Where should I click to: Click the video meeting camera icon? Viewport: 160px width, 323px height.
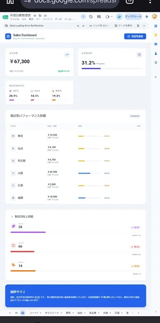pyautogui.click(x=107, y=17)
